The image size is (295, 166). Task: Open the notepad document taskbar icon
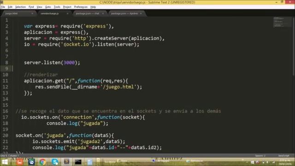90,162
